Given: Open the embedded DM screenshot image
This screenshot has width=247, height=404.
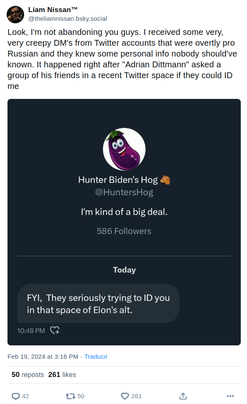Looking at the screenshot, I should pos(124,222).
